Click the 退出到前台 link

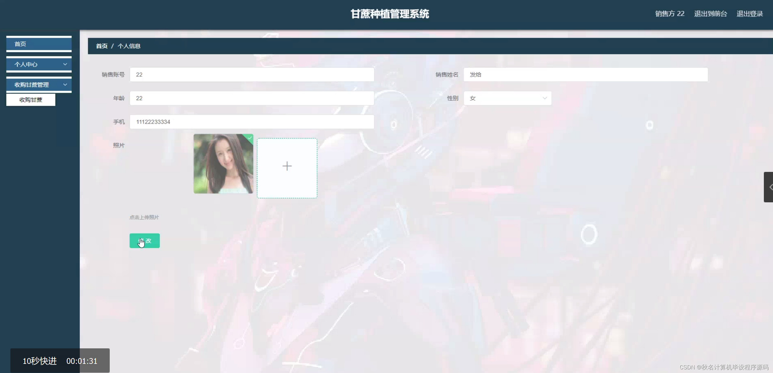tap(711, 14)
